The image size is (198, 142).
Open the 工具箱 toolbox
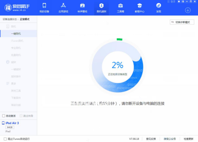pyautogui.click(x=120, y=8)
